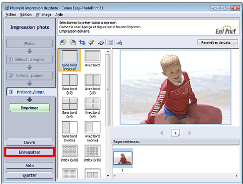Click the app icon in title bar
Screen dimensions: 243x184
(6, 8)
